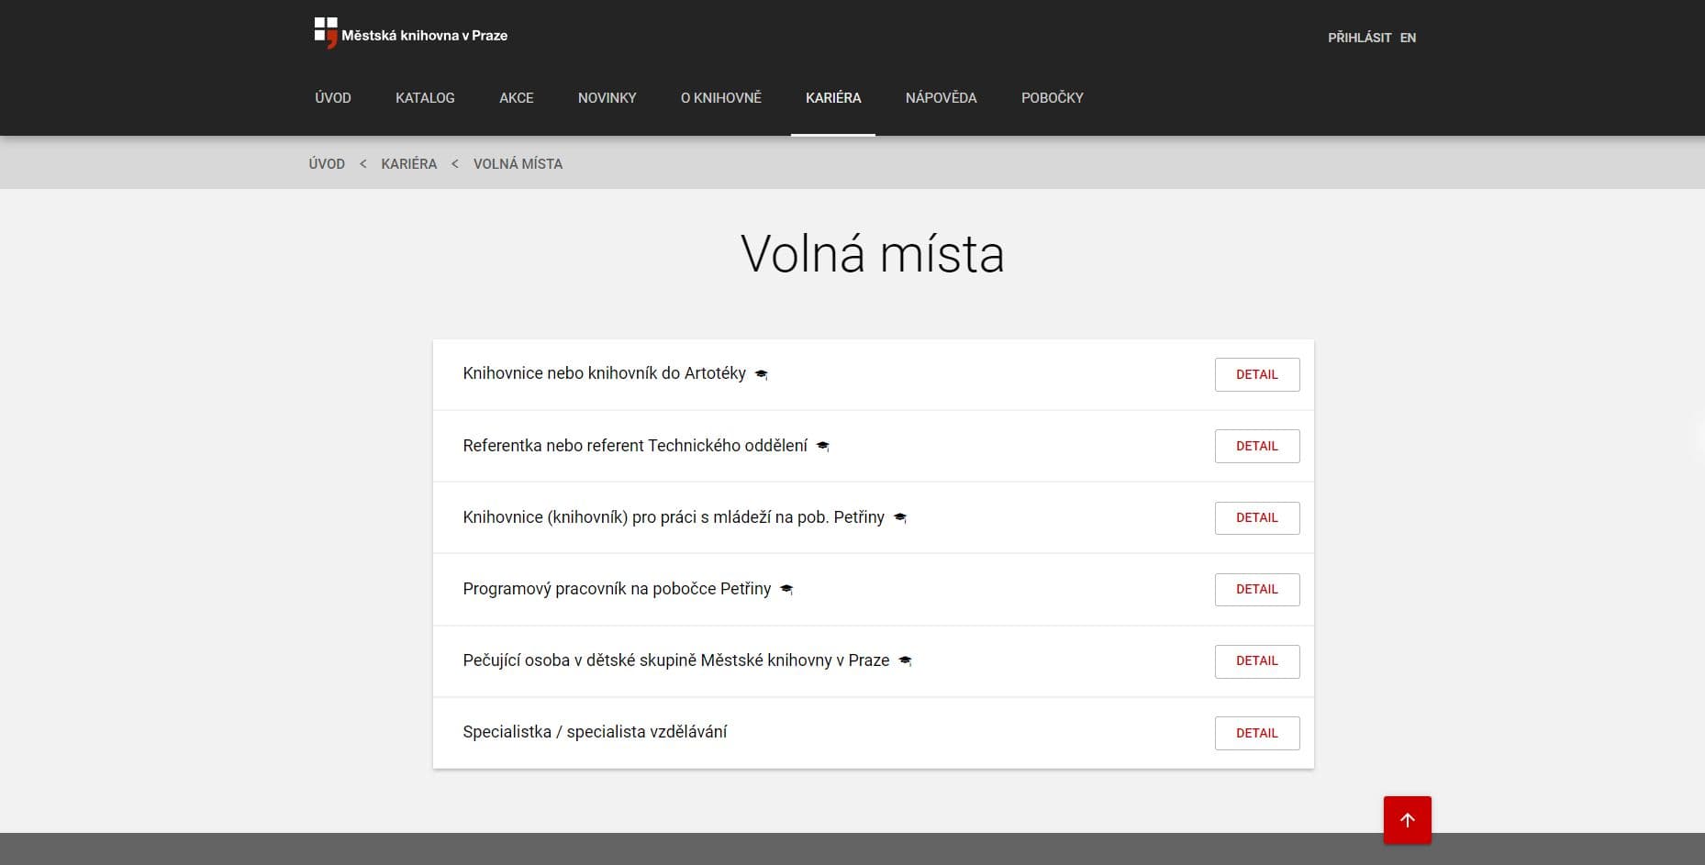Switch language to EN
Screen dimensions: 1705x865
1408,38
